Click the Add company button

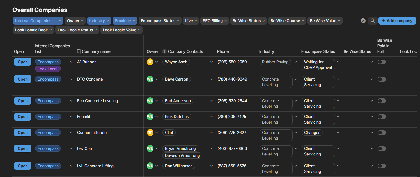pos(397,21)
